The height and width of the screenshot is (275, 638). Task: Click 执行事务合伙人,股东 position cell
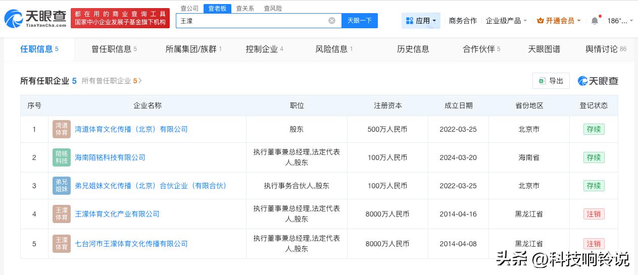(297, 186)
